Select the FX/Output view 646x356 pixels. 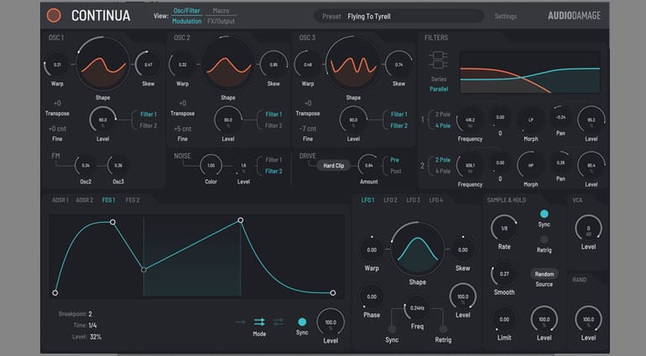pos(221,22)
